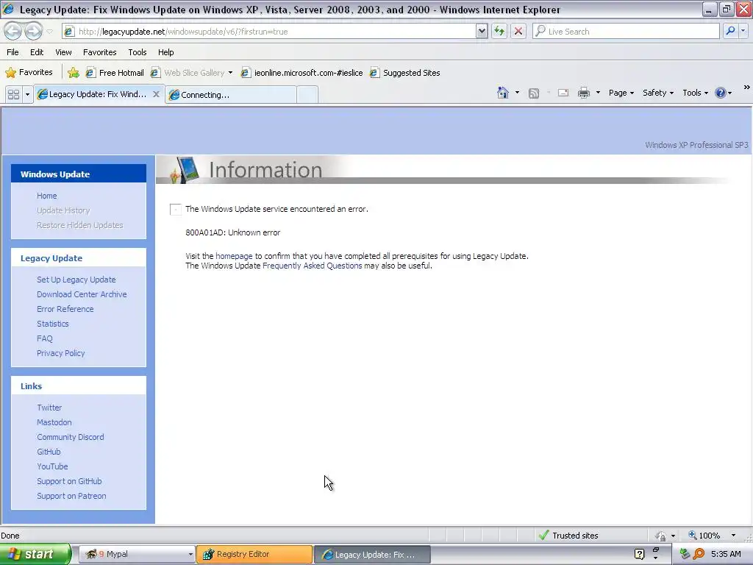Open the command bar Tools dropdown
Image resolution: width=753 pixels, height=565 pixels.
[695, 93]
